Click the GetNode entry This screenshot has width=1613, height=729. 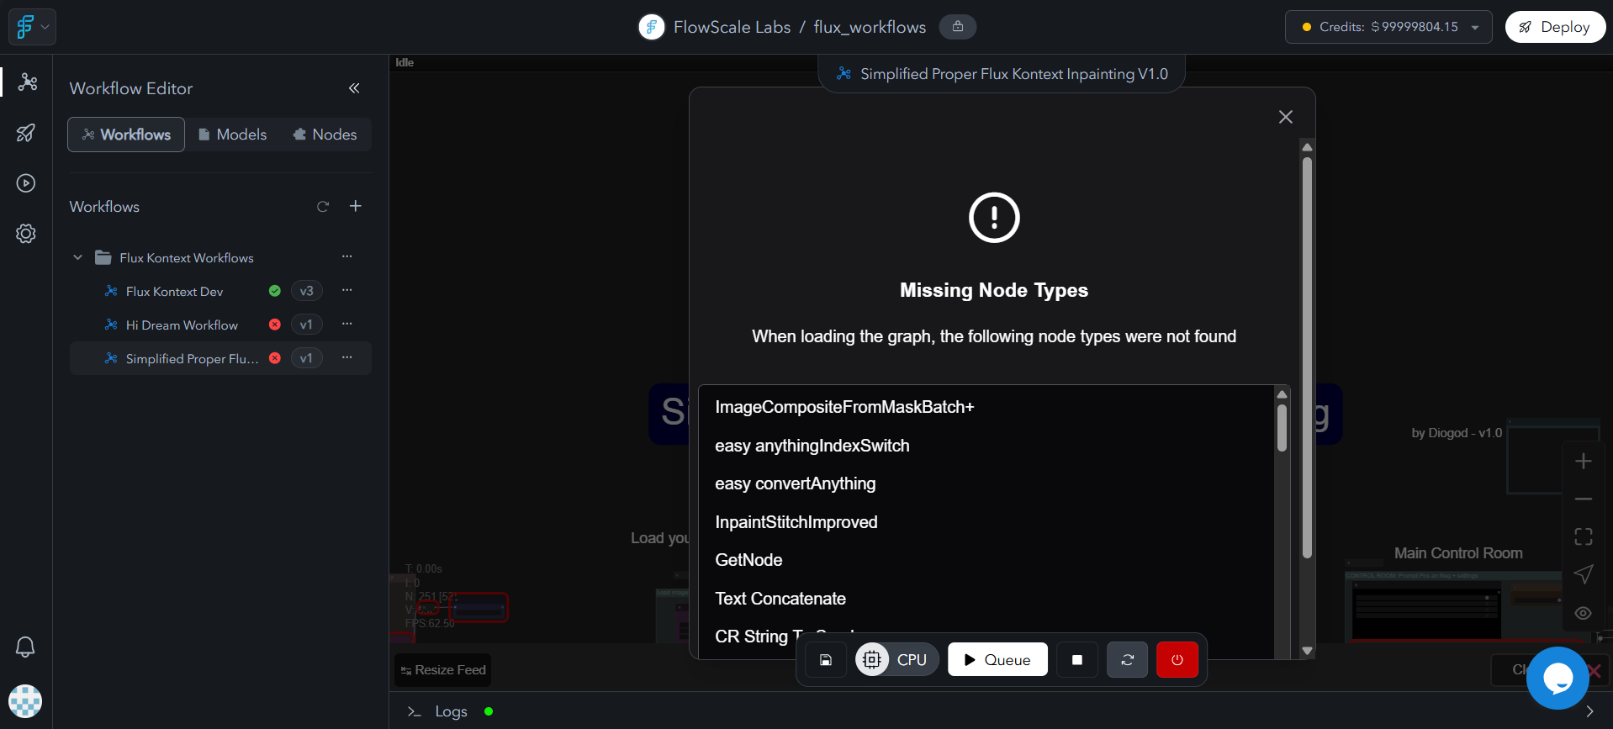coord(748,560)
